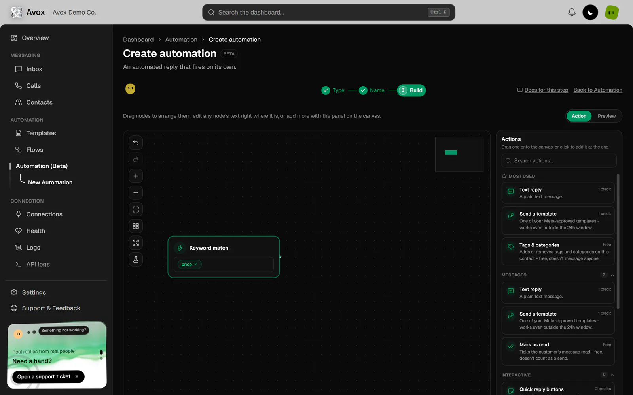The image size is (633, 395).
Task: Open New Automation sub-item
Action: click(x=50, y=182)
